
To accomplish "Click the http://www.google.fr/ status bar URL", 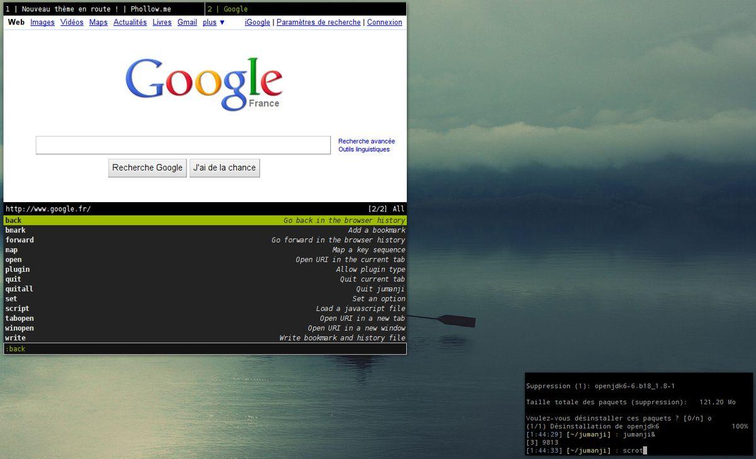I will point(49,209).
